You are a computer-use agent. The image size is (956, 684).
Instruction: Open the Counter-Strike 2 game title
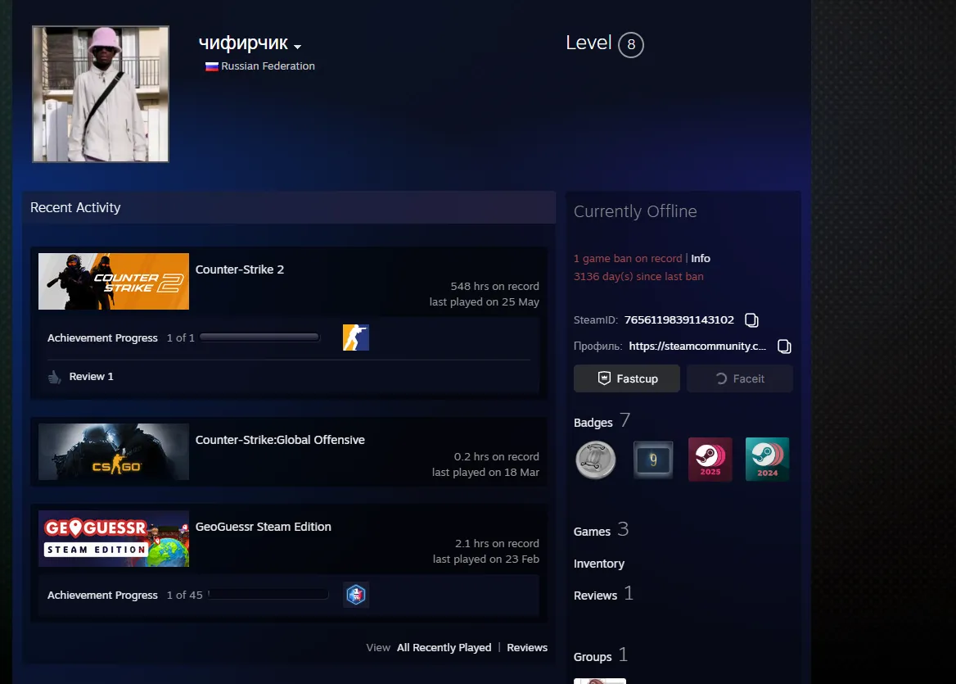click(240, 270)
